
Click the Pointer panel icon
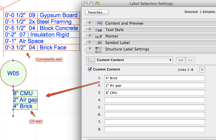click(99, 36)
